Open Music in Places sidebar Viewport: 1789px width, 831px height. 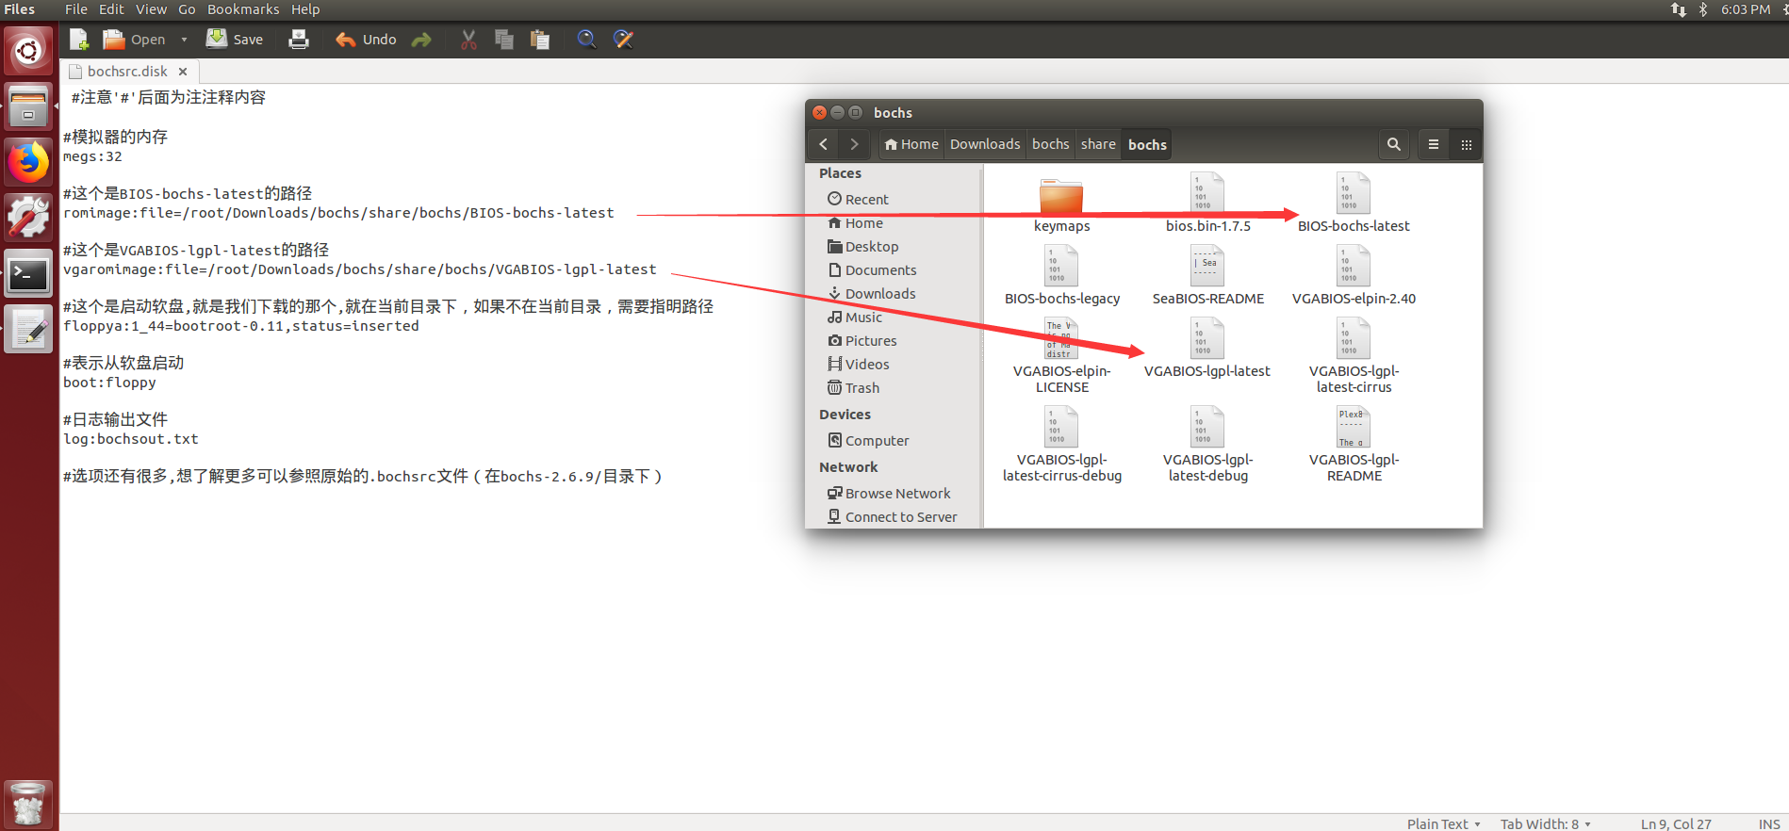(856, 318)
